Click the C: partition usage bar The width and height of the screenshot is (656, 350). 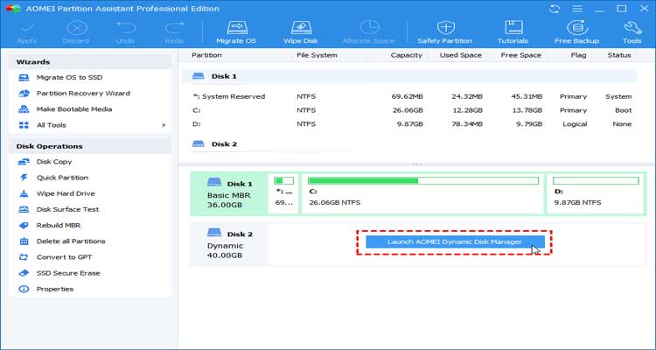click(x=423, y=180)
